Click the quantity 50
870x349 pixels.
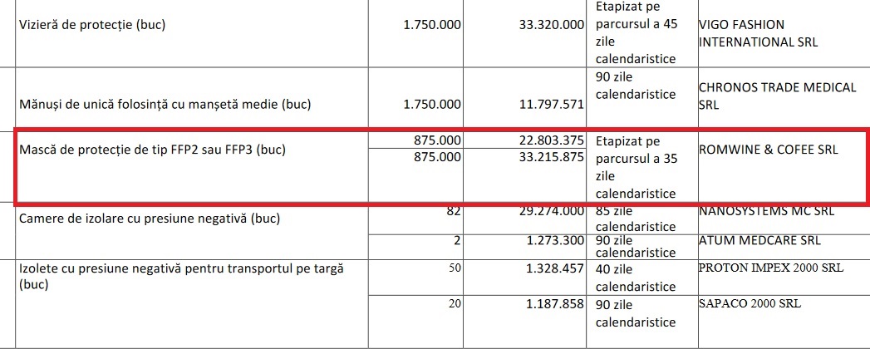pyautogui.click(x=455, y=268)
